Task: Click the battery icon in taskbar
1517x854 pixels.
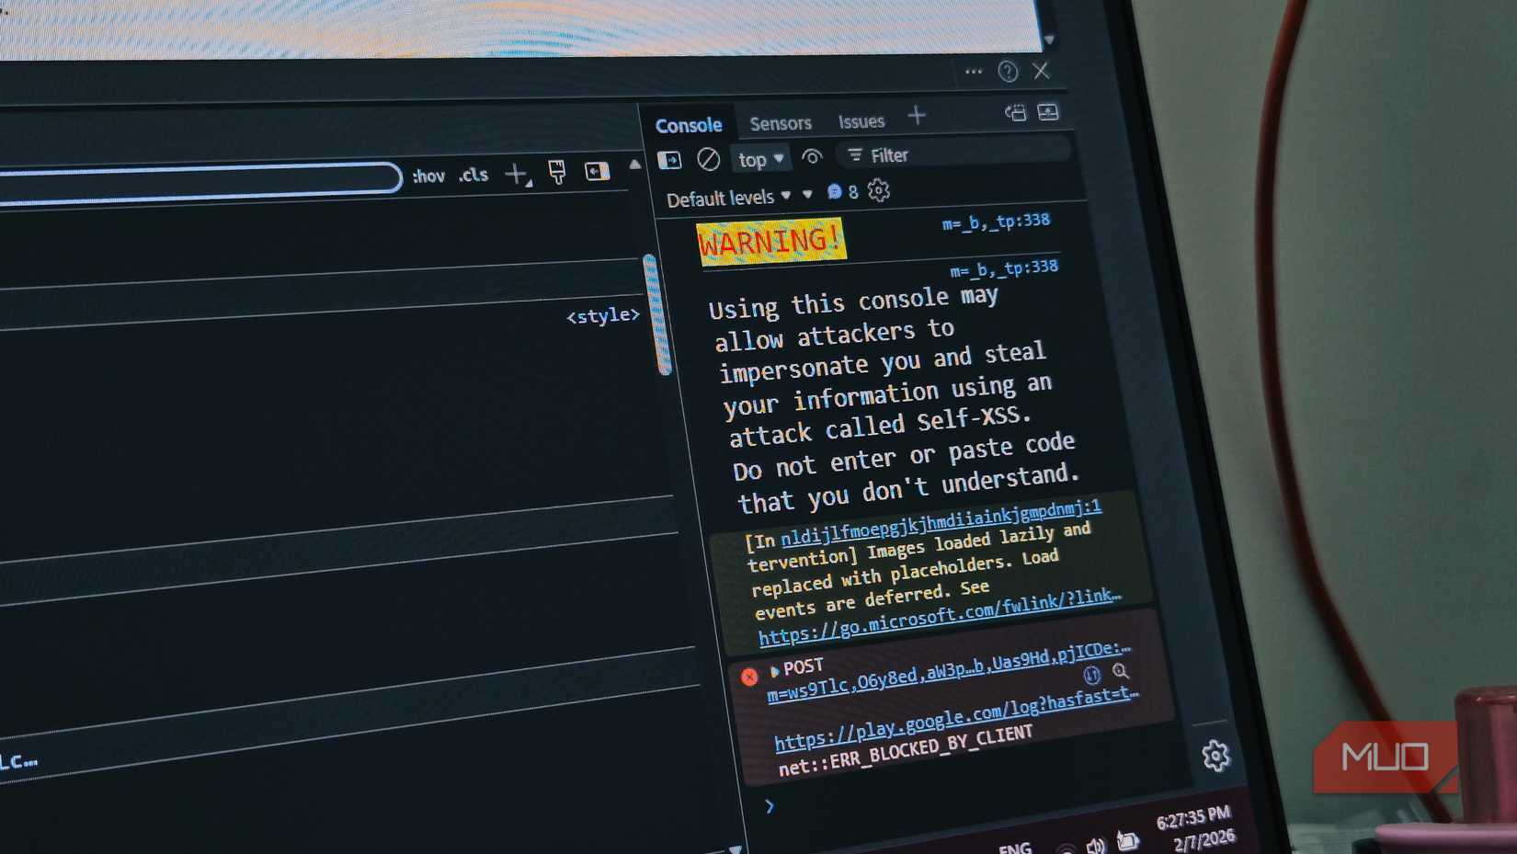Action: point(1127,840)
